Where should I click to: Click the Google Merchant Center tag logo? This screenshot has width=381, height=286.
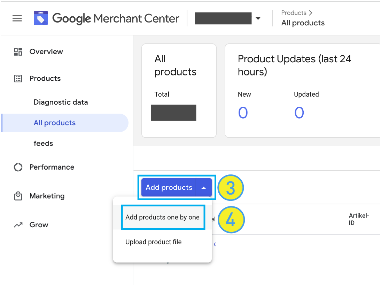pyautogui.click(x=41, y=18)
